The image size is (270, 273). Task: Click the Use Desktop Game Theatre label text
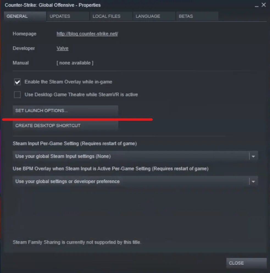pyautogui.click(x=81, y=94)
